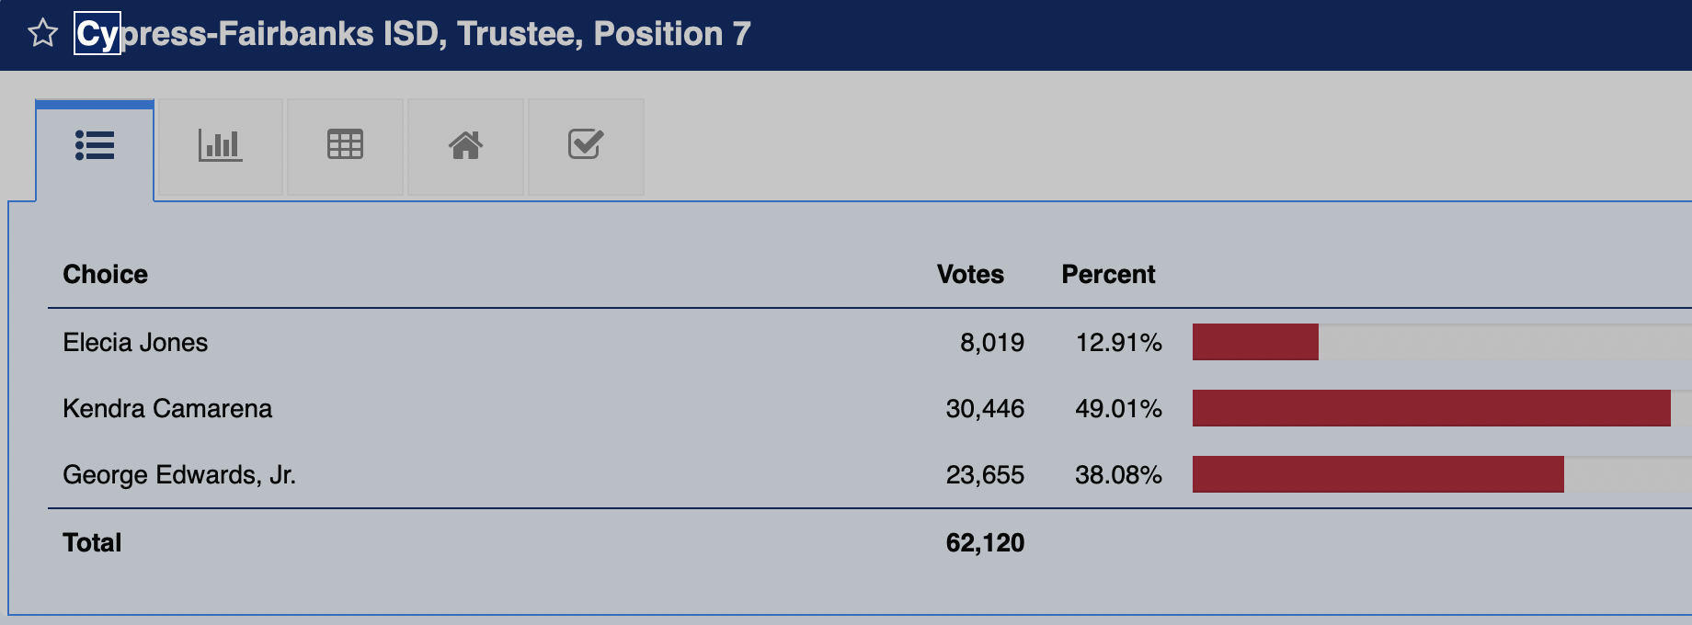The height and width of the screenshot is (625, 1692).
Task: Select candidate Kendra Camarena
Action: pos(167,409)
